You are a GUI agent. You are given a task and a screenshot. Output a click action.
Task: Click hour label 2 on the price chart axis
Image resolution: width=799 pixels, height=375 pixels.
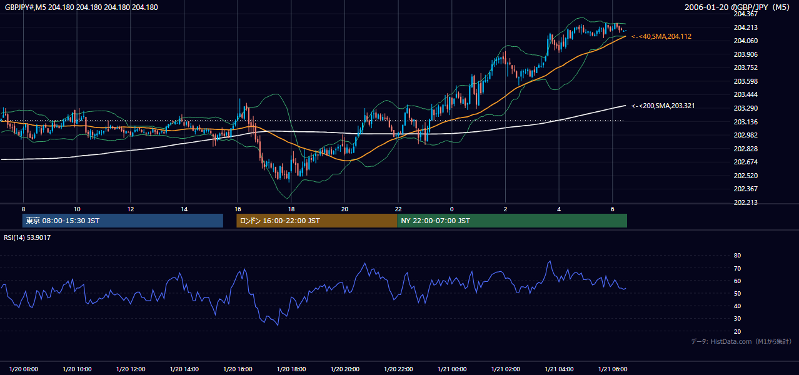click(505, 209)
